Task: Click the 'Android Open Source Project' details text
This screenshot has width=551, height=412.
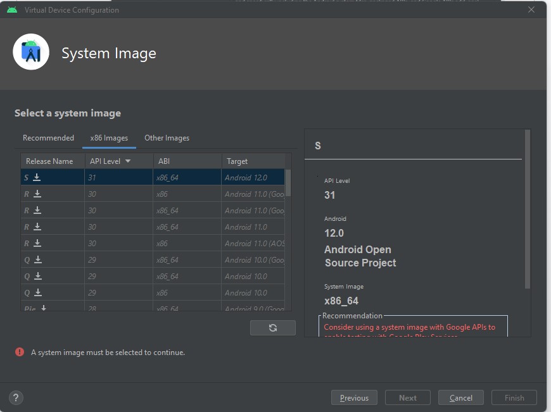Action: (x=360, y=256)
